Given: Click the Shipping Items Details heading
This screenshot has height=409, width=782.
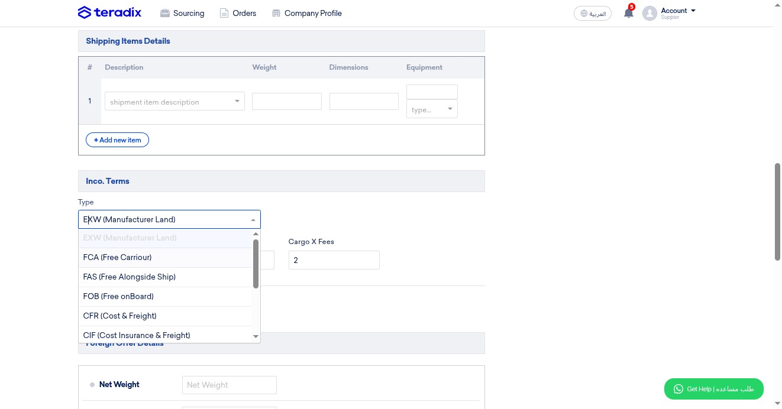Looking at the screenshot, I should point(128,41).
